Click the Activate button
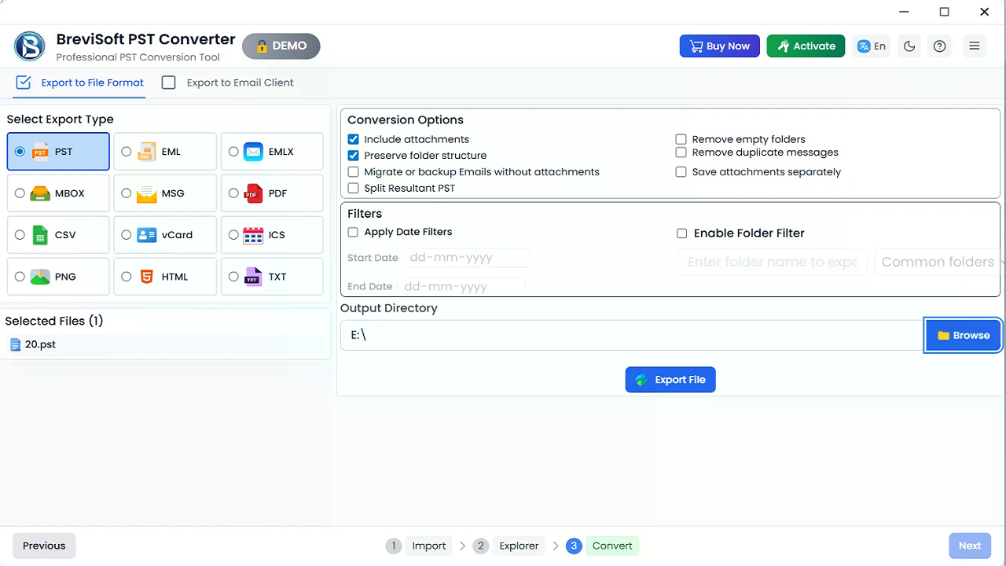Screen dimensions: 1006x566 (806, 46)
